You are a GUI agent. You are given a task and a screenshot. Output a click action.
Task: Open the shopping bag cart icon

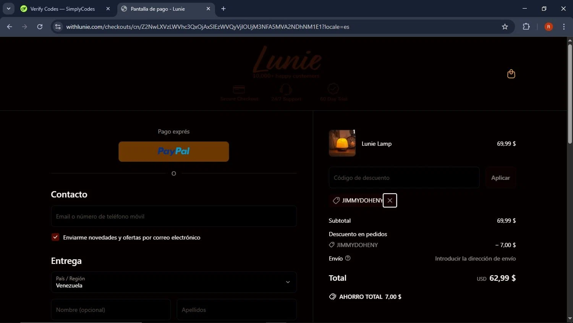tap(511, 74)
